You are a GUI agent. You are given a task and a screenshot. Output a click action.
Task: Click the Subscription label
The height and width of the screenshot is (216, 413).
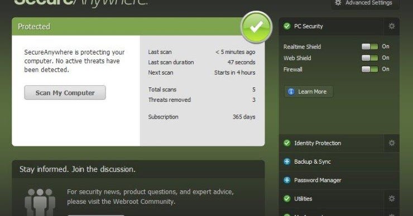coord(163,117)
